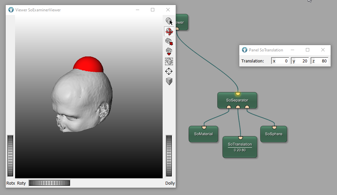Click the Translation z input field

pyautogui.click(x=319, y=61)
